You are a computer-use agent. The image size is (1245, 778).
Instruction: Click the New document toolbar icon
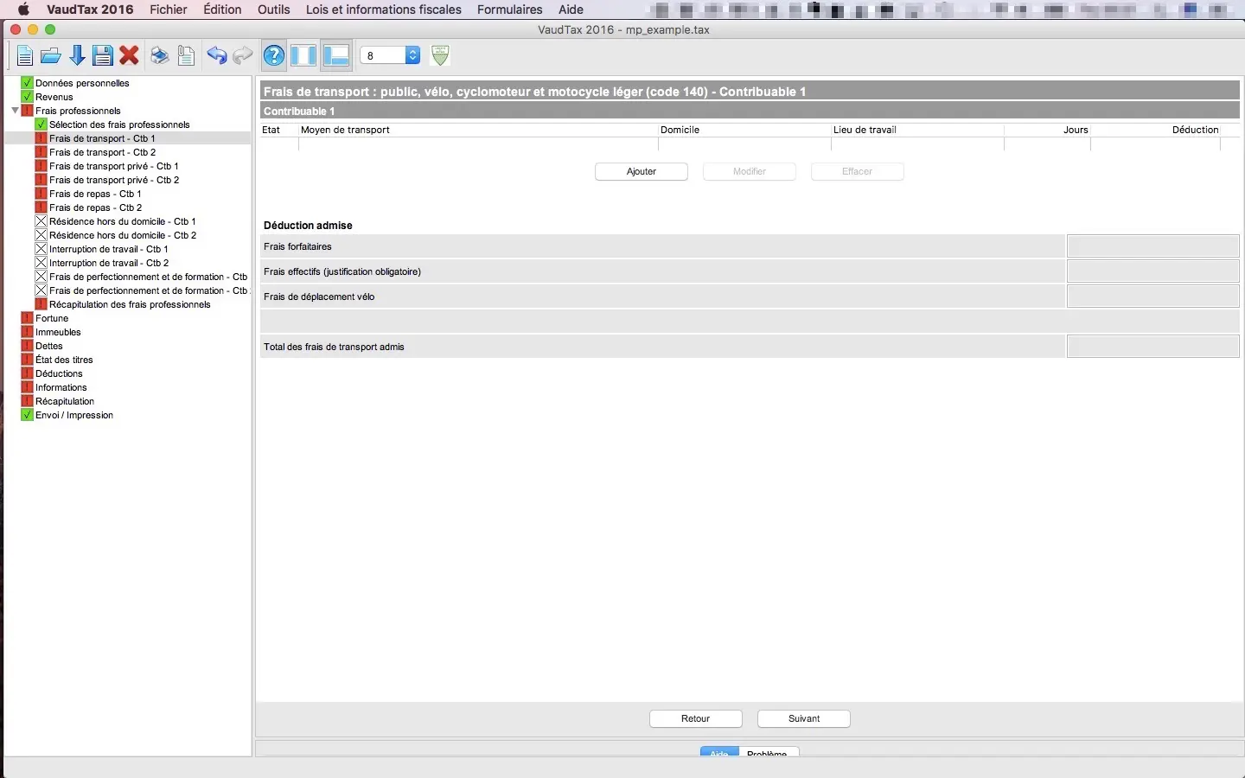[25, 56]
